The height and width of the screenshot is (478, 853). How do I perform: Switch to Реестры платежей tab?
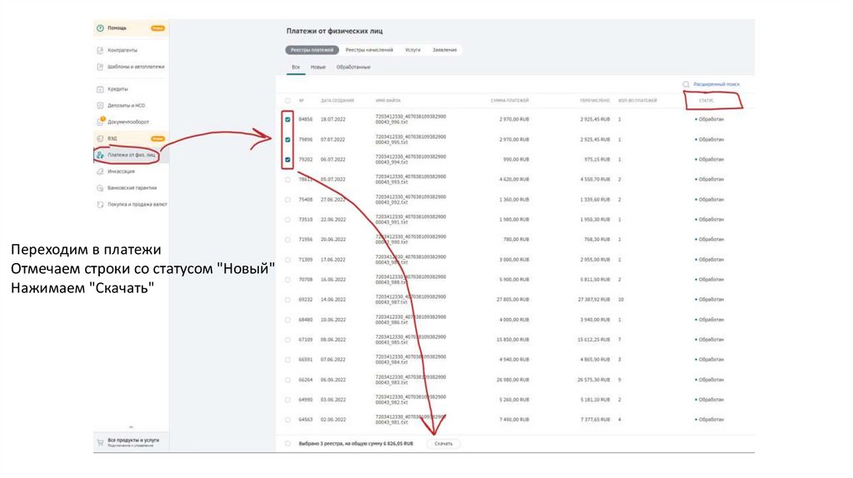(x=312, y=50)
